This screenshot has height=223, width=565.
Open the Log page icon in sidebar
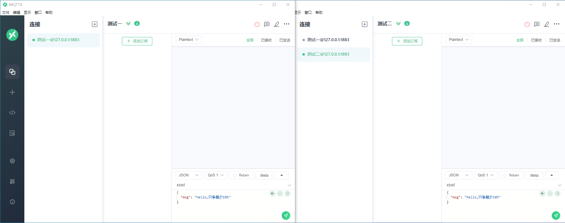12,133
